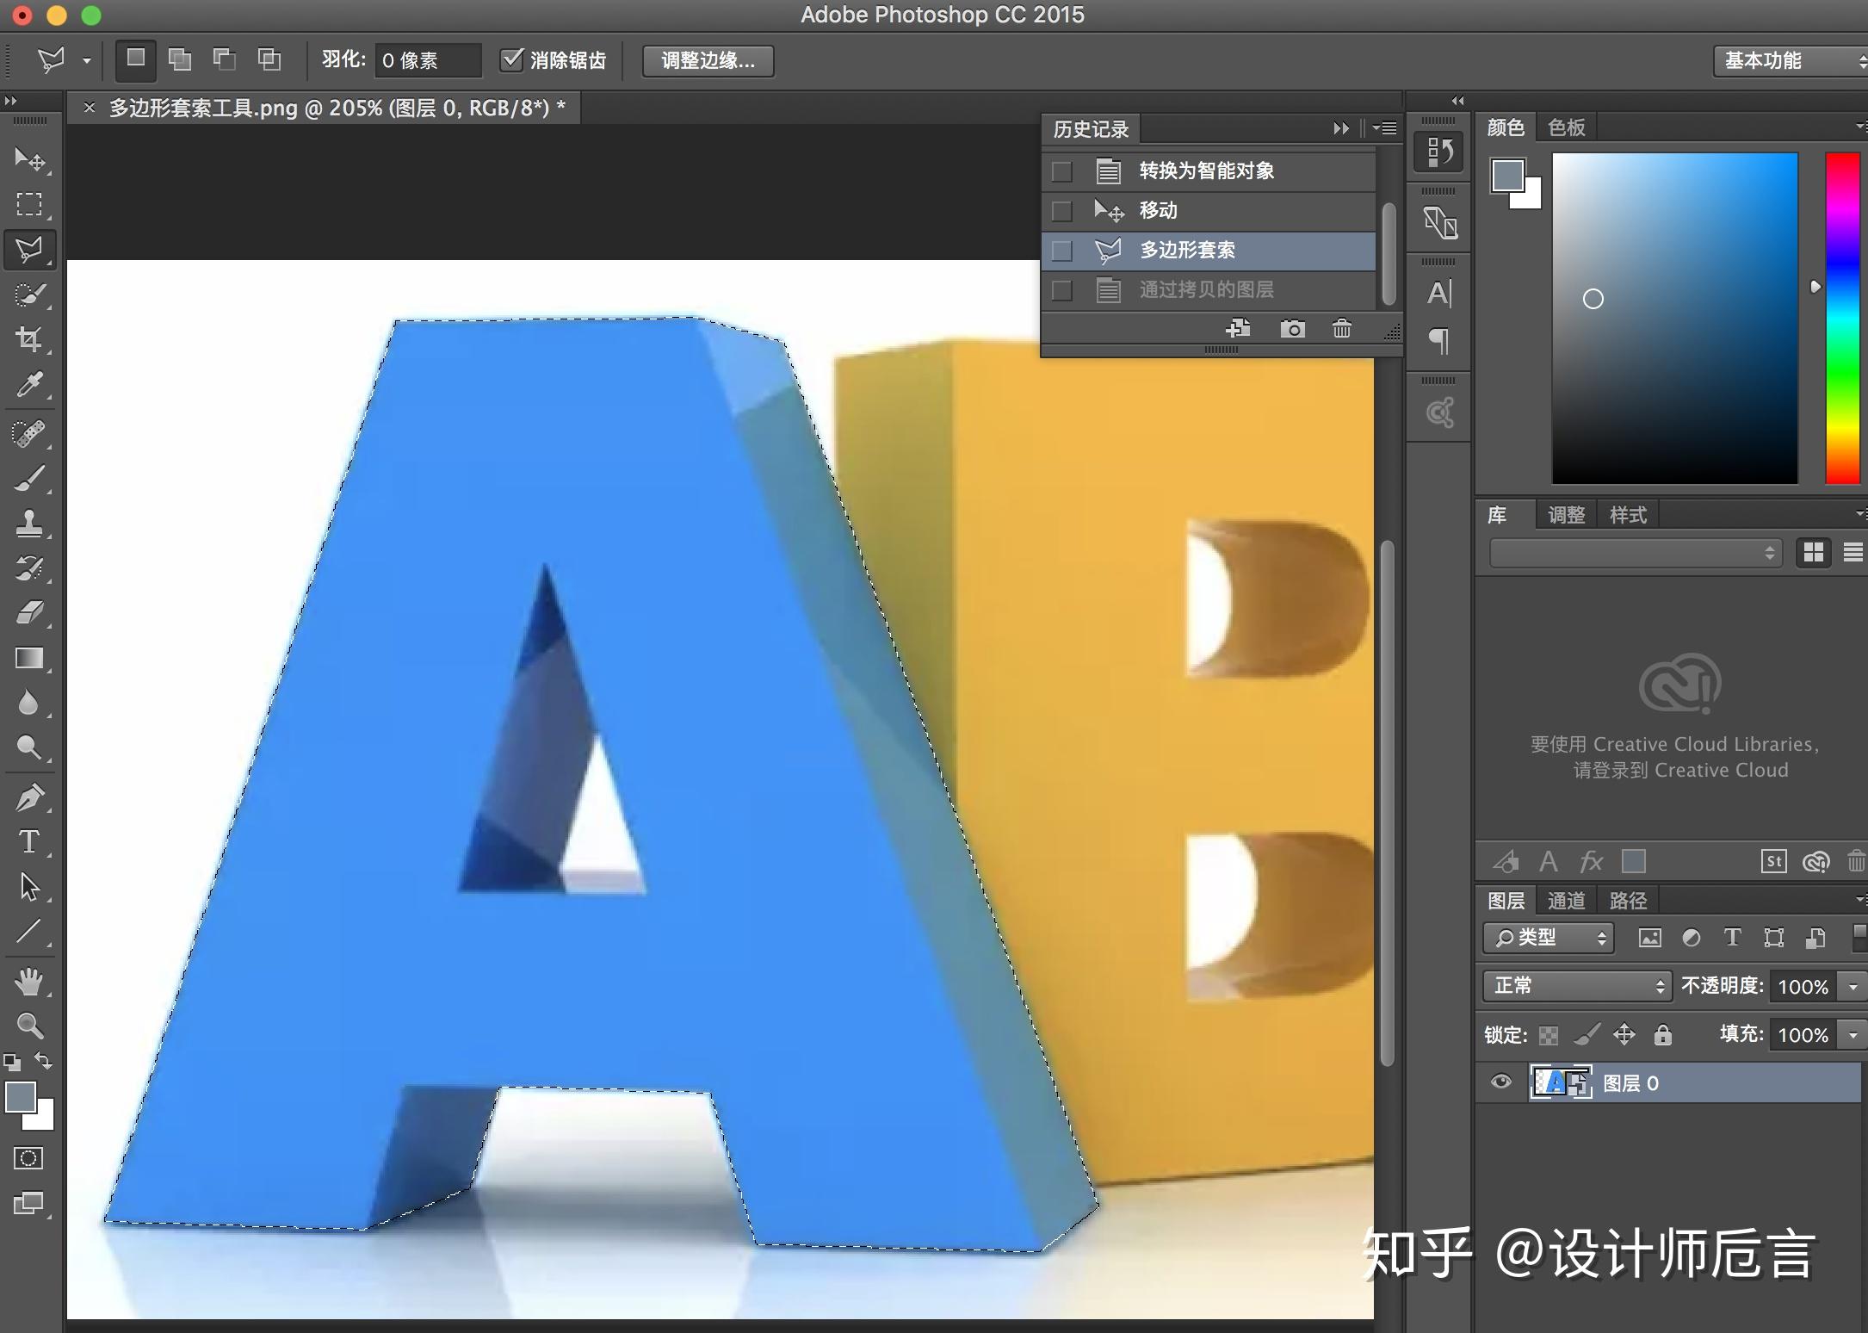Toggle the 消除锯齿 anti-alias checkbox
The image size is (1868, 1333).
[x=512, y=59]
